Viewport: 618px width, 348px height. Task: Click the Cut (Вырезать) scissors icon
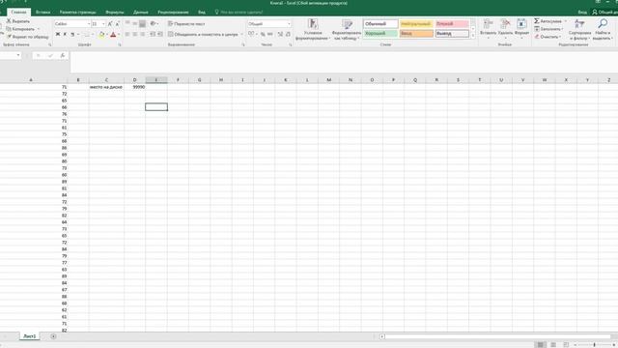[x=9, y=21]
